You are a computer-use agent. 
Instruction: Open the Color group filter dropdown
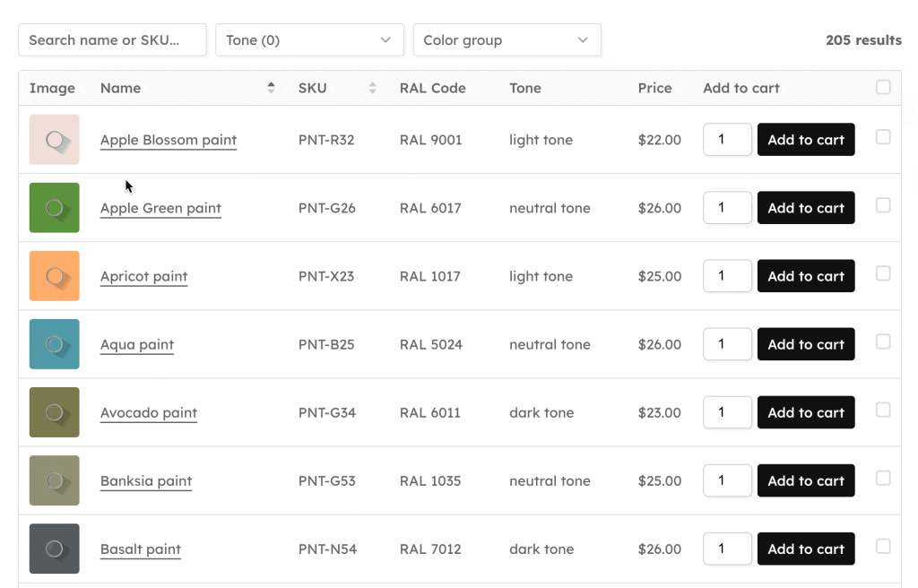point(507,39)
